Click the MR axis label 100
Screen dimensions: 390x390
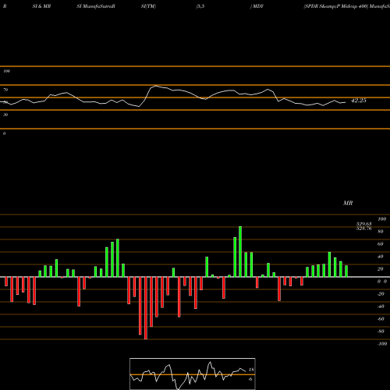382,219
